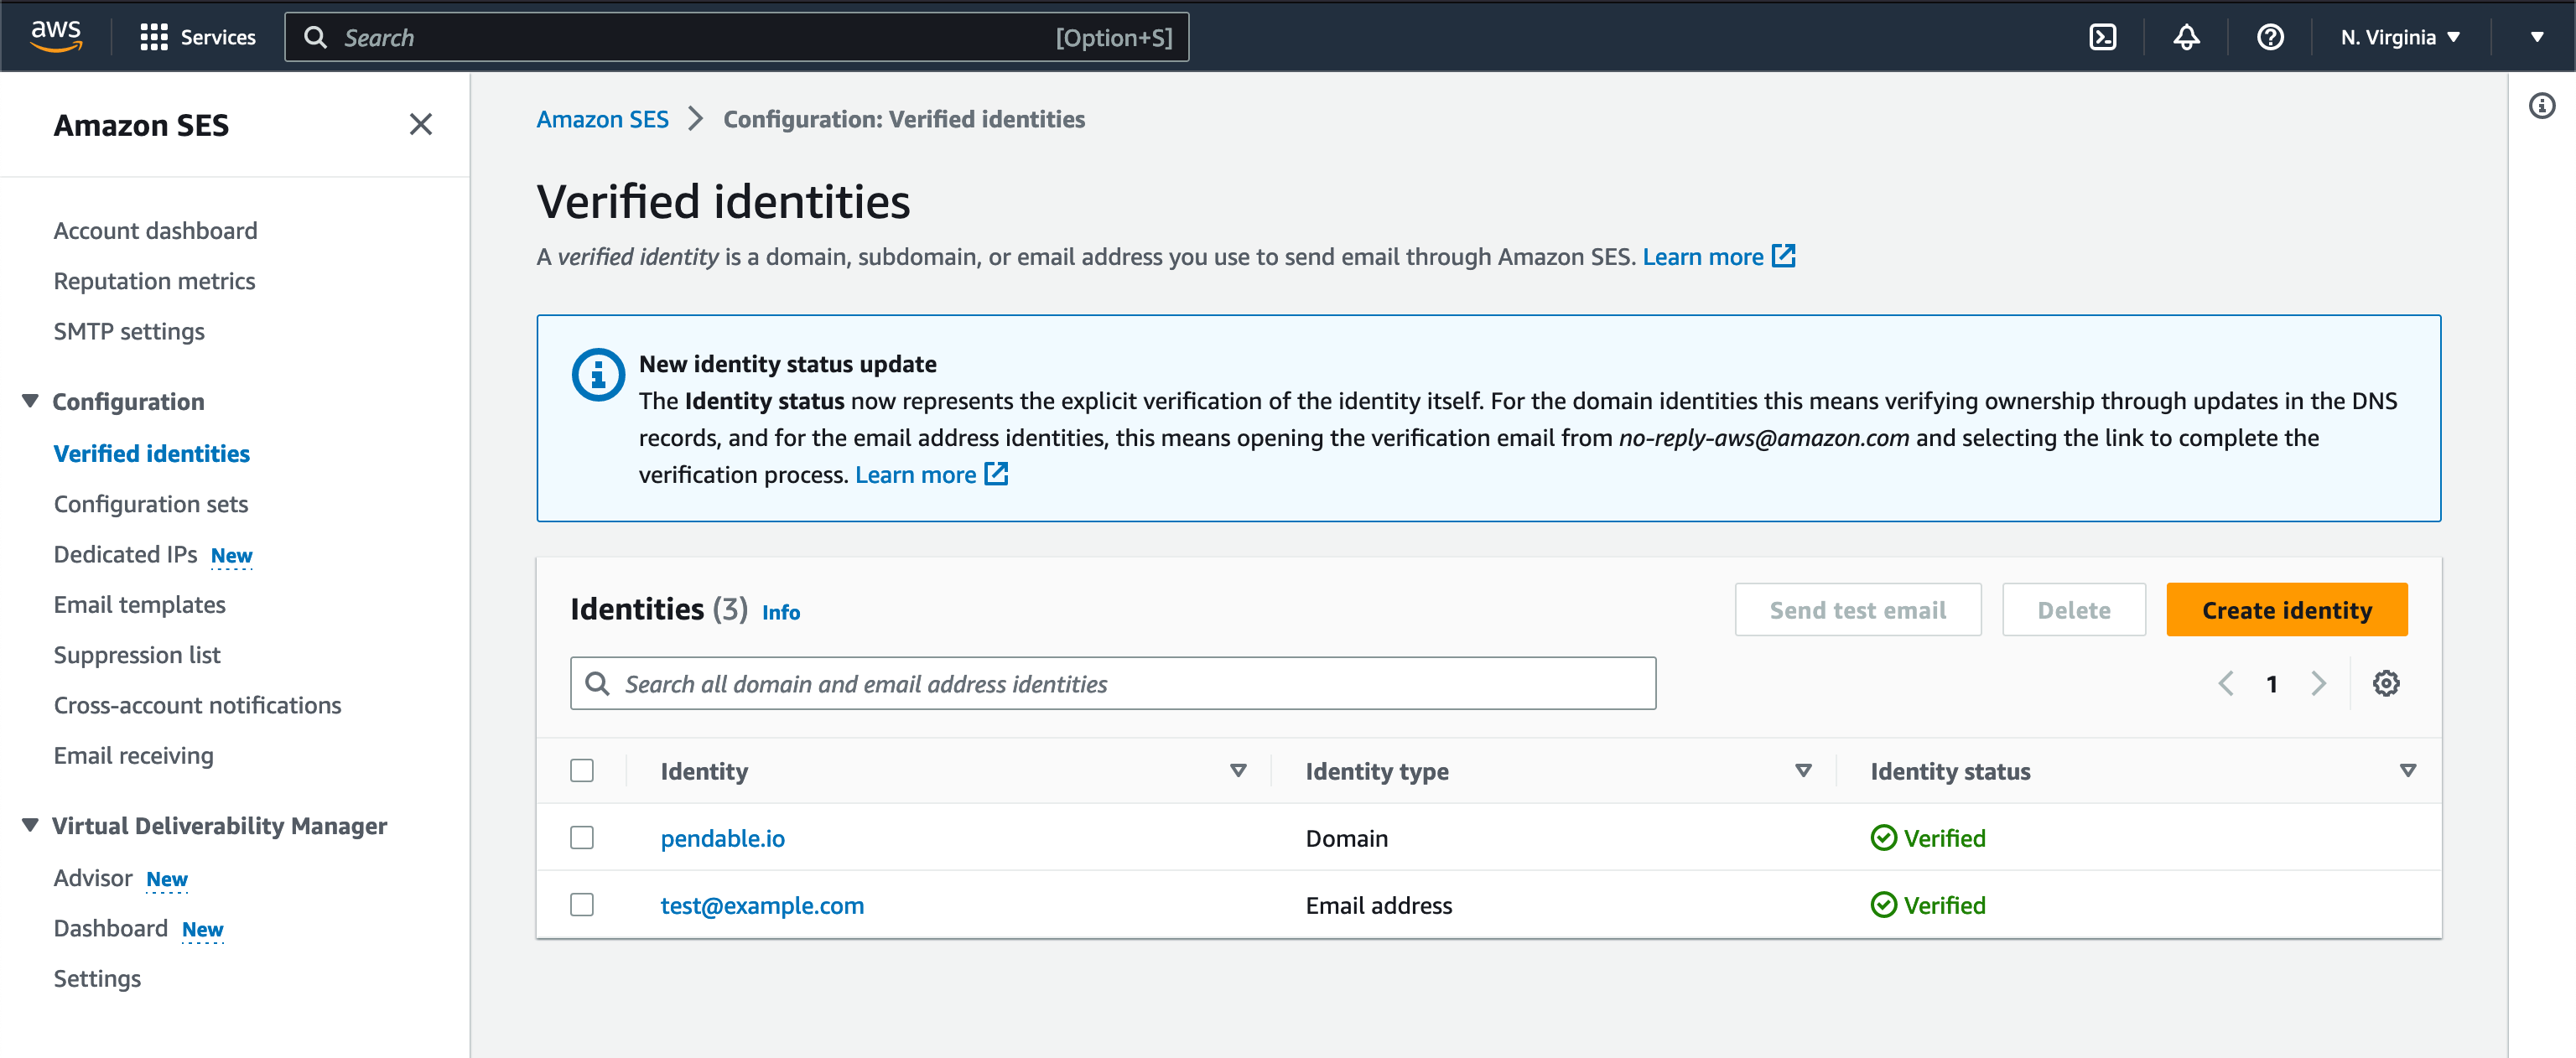Toggle the select-all identities checkbox
This screenshot has width=2576, height=1058.
point(582,770)
